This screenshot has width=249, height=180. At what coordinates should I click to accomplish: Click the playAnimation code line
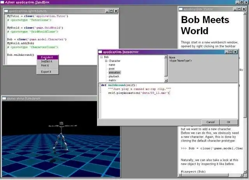pos(139,93)
